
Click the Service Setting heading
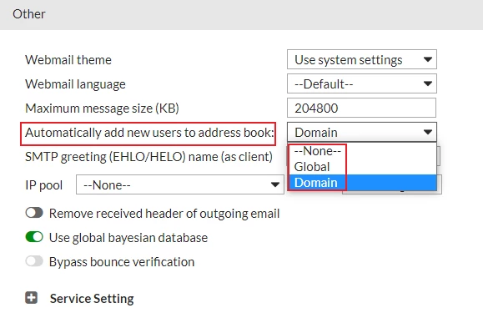(92, 299)
